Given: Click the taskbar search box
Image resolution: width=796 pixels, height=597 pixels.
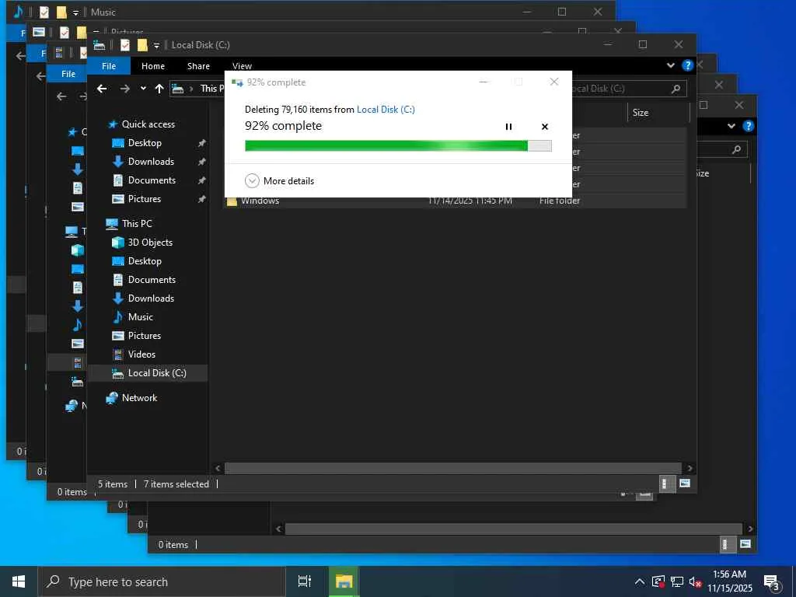Looking at the screenshot, I should click(x=162, y=581).
